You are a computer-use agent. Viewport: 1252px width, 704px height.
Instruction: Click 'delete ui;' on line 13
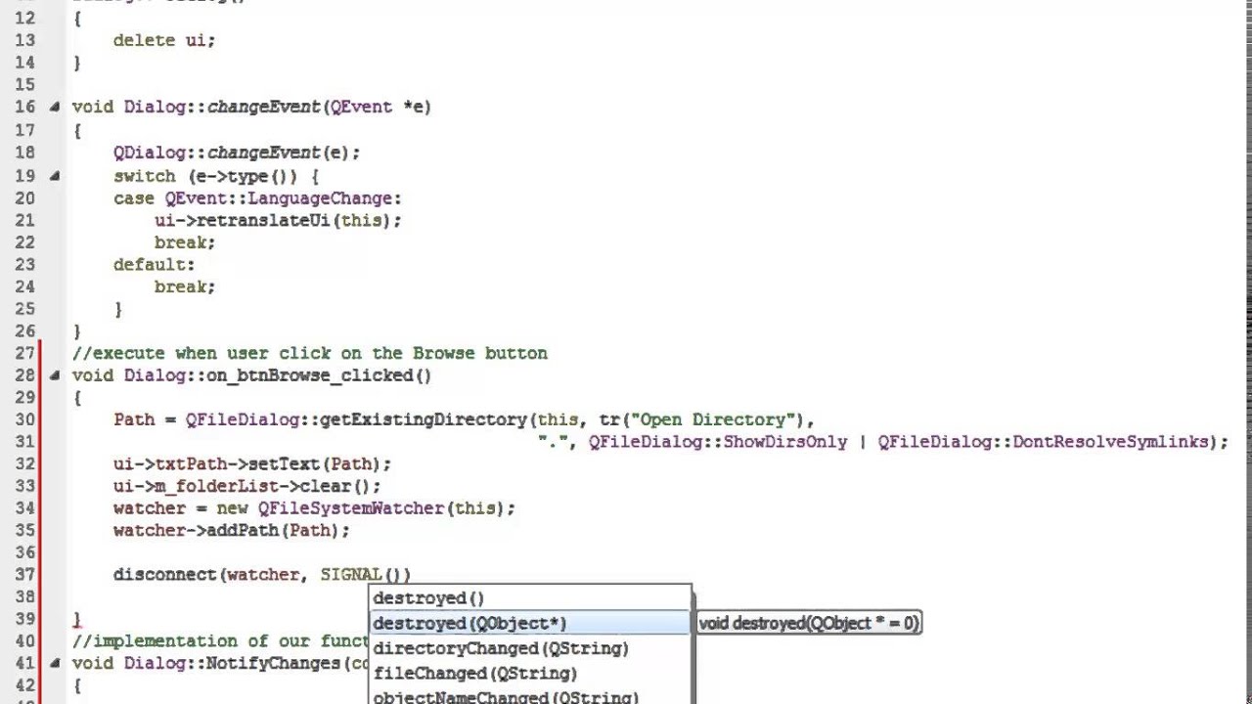coord(164,40)
